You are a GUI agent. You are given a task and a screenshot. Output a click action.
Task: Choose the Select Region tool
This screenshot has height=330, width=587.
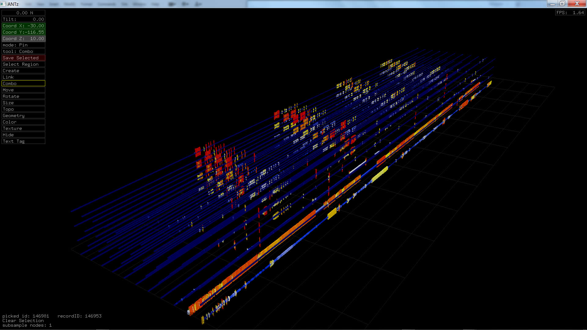click(x=23, y=64)
